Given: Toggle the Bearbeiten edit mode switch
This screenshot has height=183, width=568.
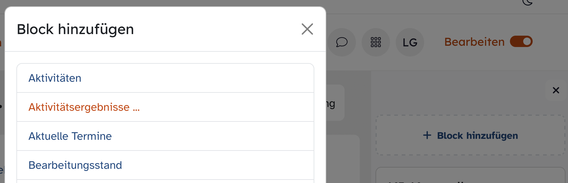Looking at the screenshot, I should point(521,42).
